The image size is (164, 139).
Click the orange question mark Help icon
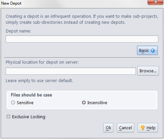(x=142, y=128)
